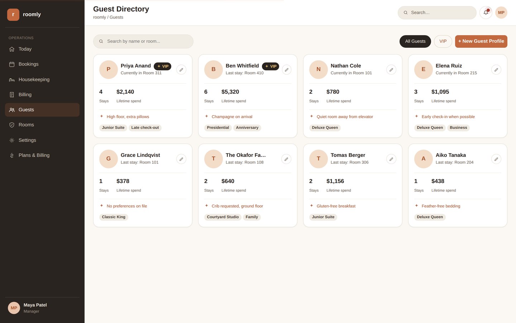Filter by VIP guests
The width and height of the screenshot is (516, 323).
[443, 41]
